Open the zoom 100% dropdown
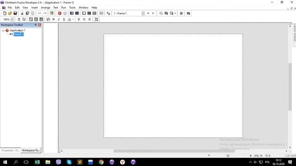 pyautogui.click(x=12, y=19)
